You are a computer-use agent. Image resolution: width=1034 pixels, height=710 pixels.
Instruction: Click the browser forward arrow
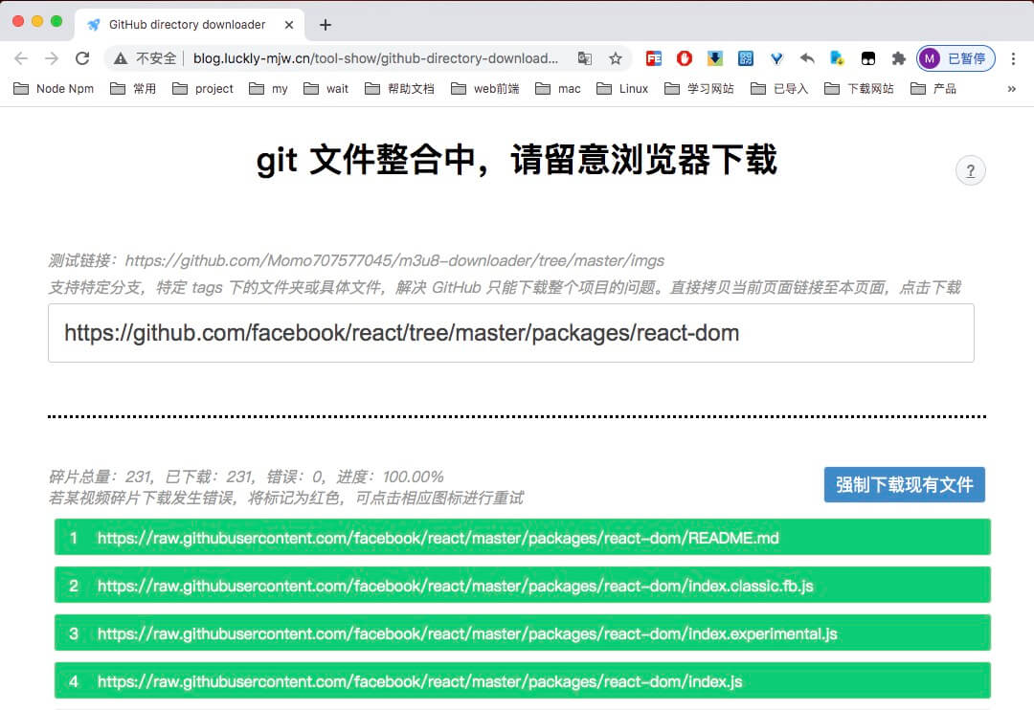pos(52,58)
